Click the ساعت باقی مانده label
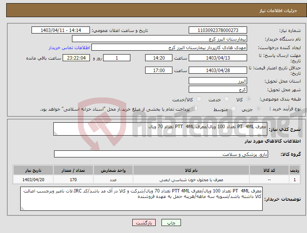307x233 pixels. [x=44, y=58]
